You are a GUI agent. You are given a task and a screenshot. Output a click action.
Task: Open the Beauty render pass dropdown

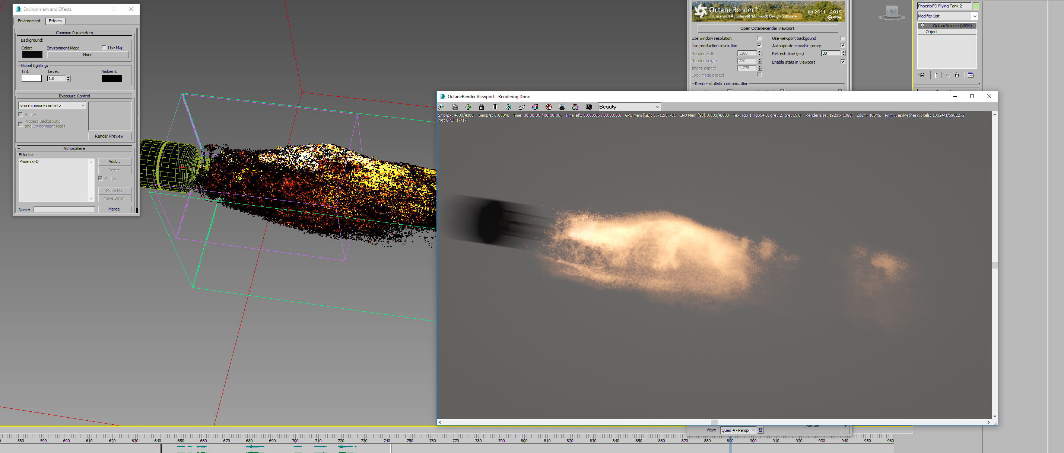coord(629,107)
